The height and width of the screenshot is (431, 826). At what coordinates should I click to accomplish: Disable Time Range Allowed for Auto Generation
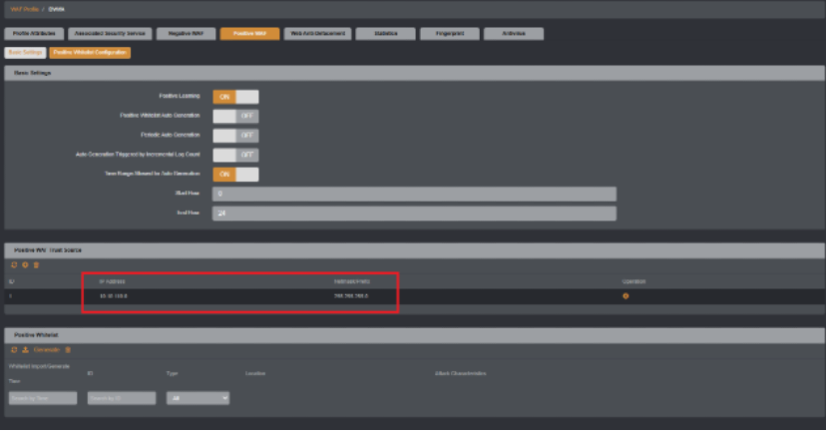[235, 175]
